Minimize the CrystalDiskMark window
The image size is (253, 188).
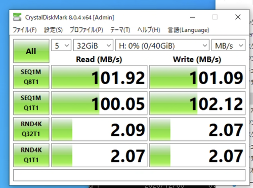click(x=192, y=17)
